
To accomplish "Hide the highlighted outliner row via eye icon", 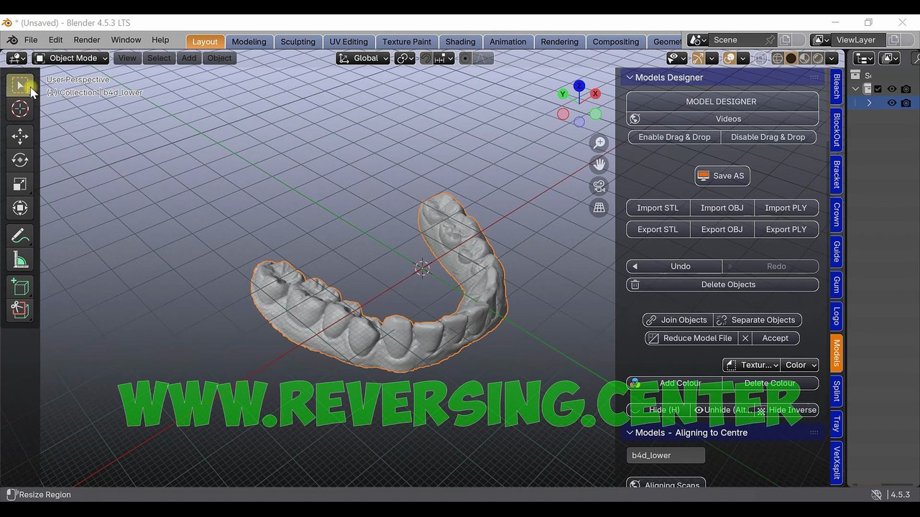I will [891, 103].
